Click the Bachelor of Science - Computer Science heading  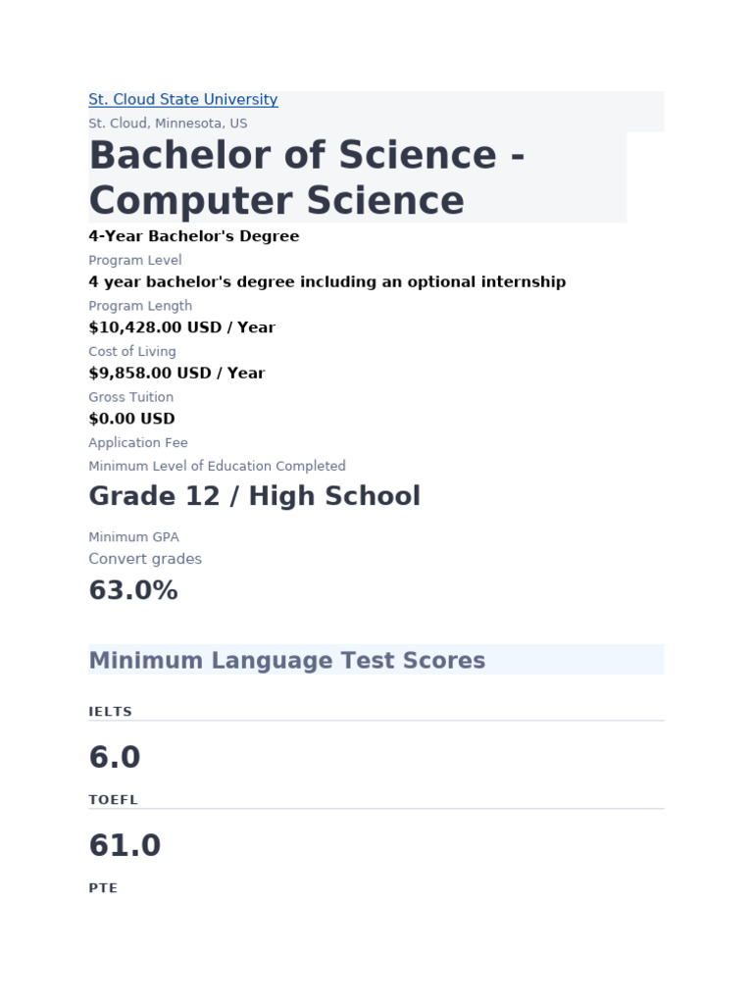[307, 177]
